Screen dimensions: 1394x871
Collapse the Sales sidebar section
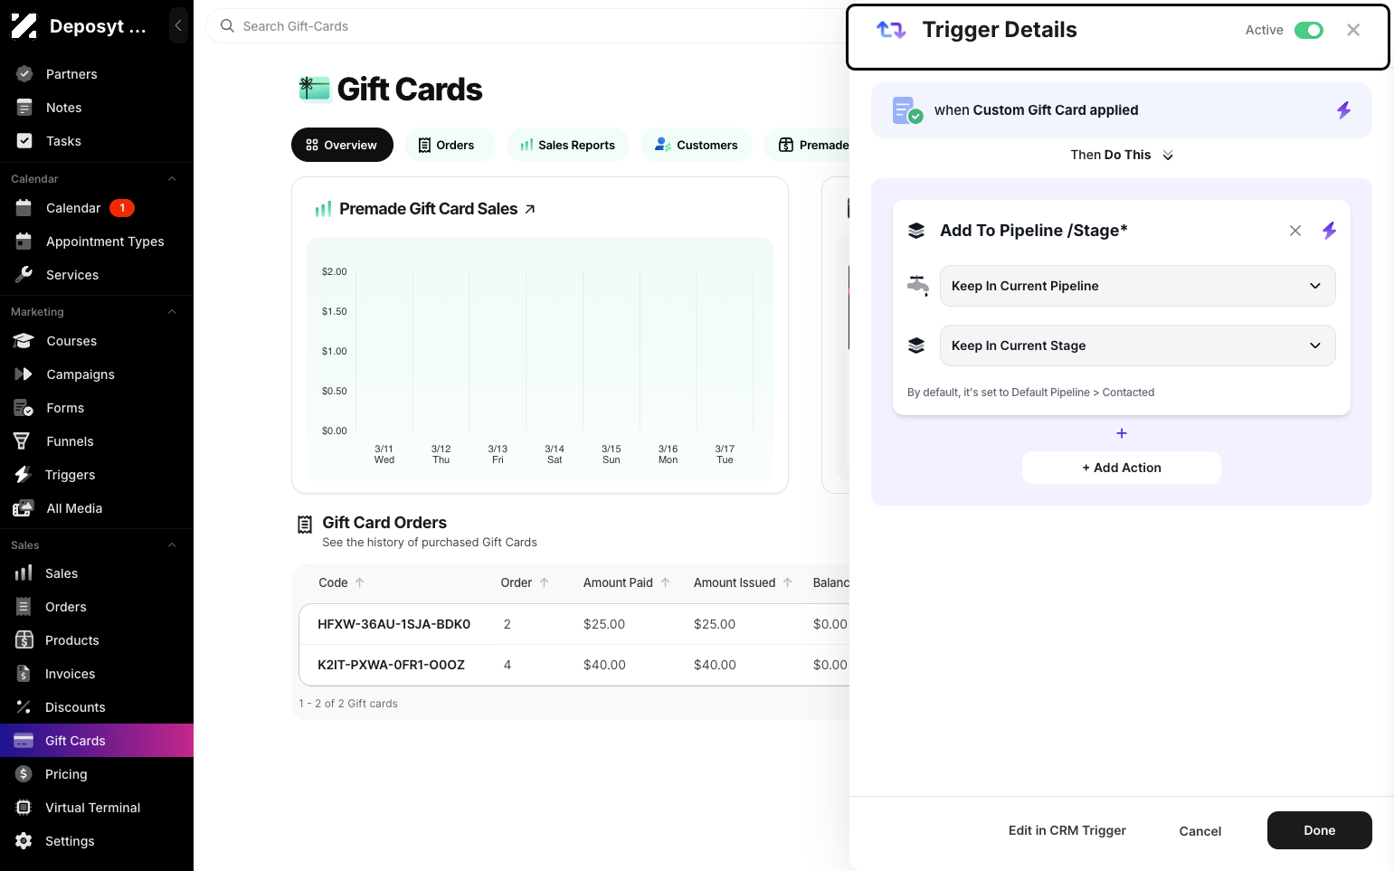pos(172,545)
